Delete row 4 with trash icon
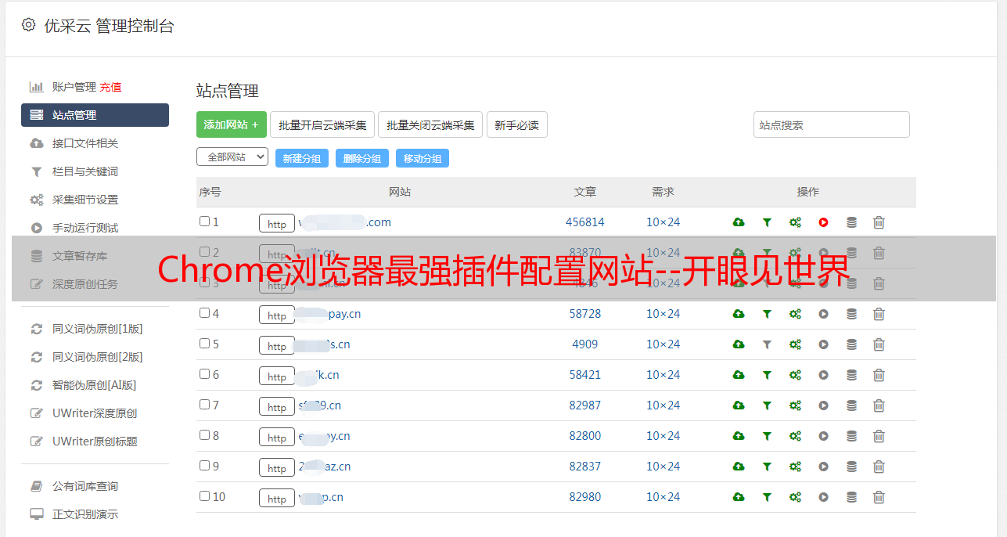Image resolution: width=1007 pixels, height=537 pixels. pos(879,314)
